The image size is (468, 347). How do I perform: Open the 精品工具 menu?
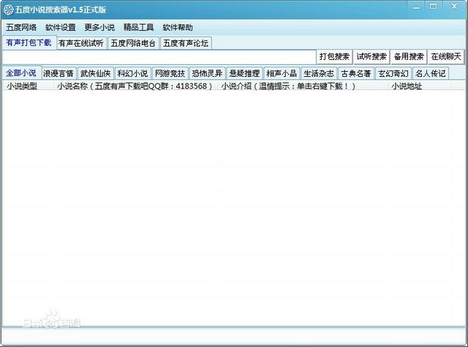138,28
